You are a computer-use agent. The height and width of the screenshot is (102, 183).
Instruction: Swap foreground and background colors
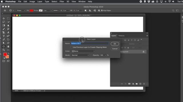(x=8, y=54)
